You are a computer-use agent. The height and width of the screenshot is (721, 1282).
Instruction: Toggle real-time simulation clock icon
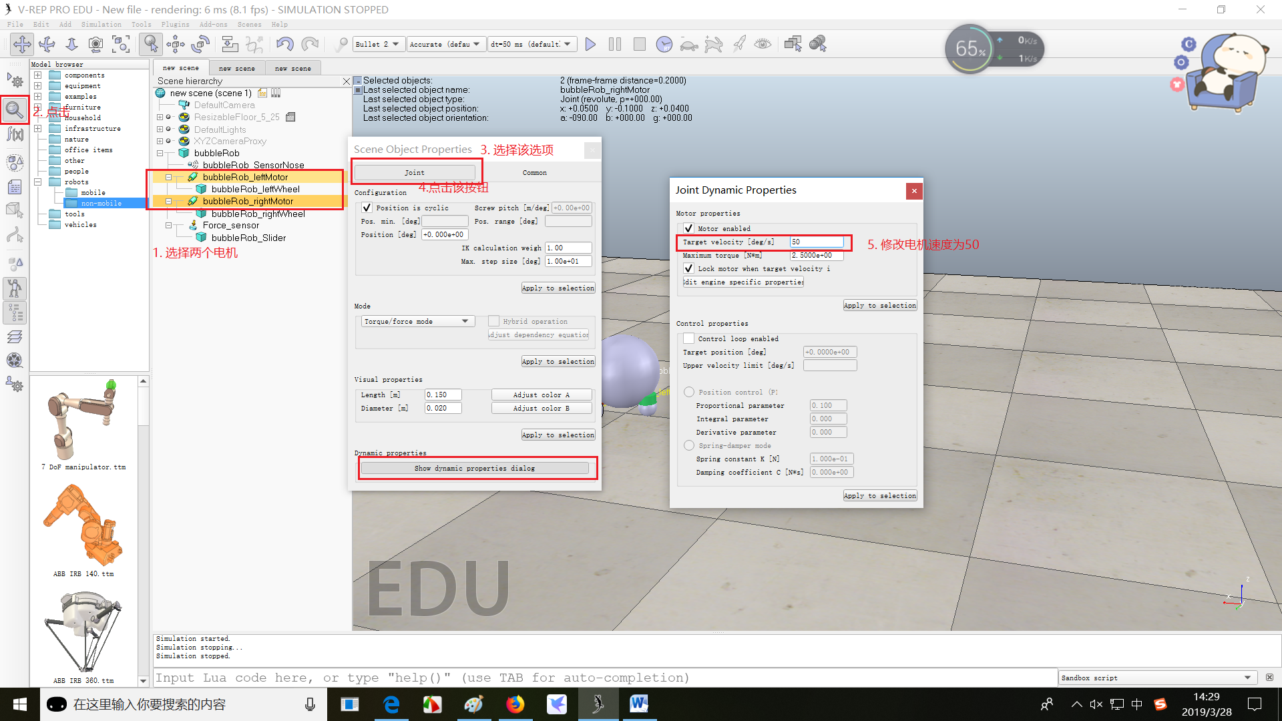(664, 44)
